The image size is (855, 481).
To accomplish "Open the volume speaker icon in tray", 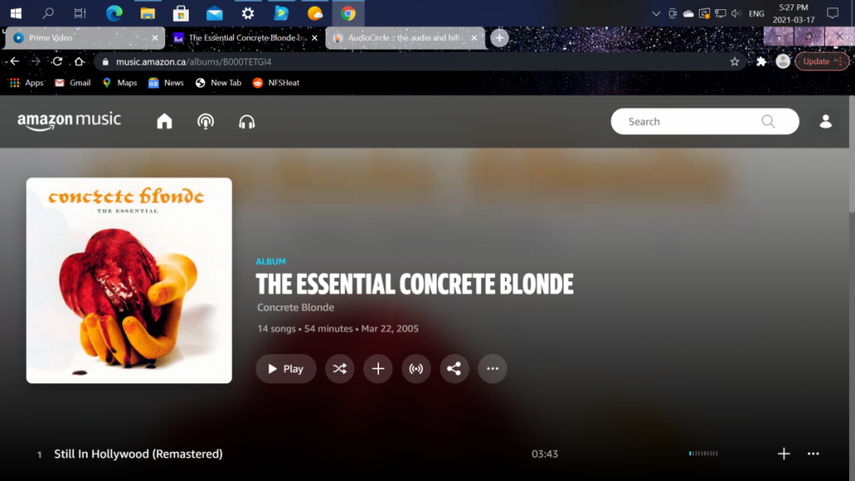I will pos(736,13).
